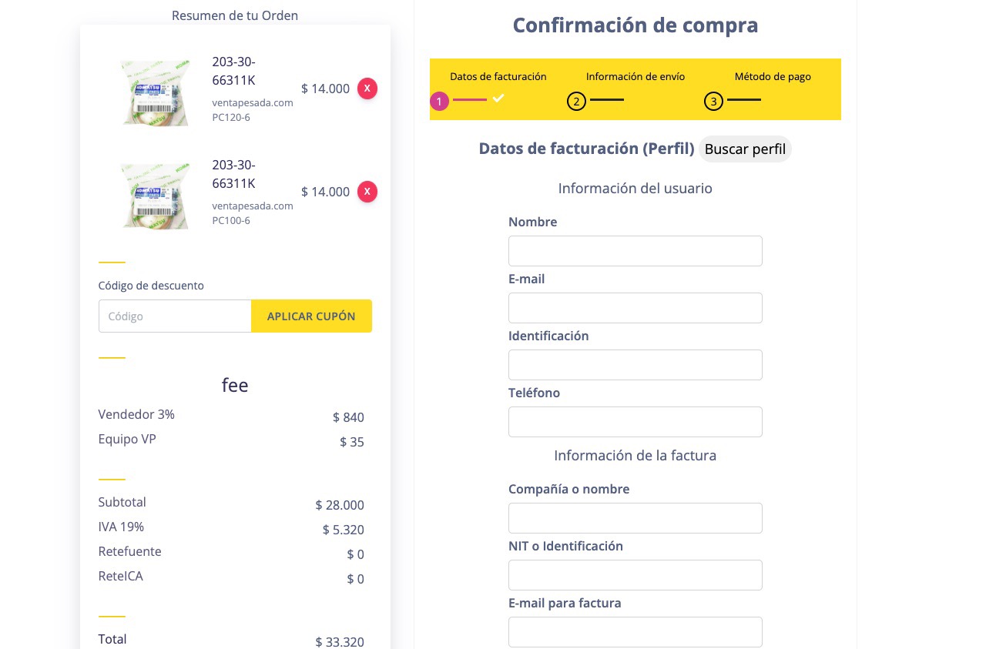Viewport: 986px width, 649px height.
Task: Click step 1 circle in progress bar
Action: pyautogui.click(x=439, y=101)
